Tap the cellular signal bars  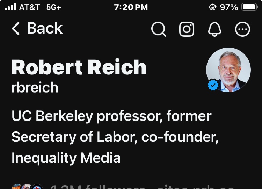point(10,7)
